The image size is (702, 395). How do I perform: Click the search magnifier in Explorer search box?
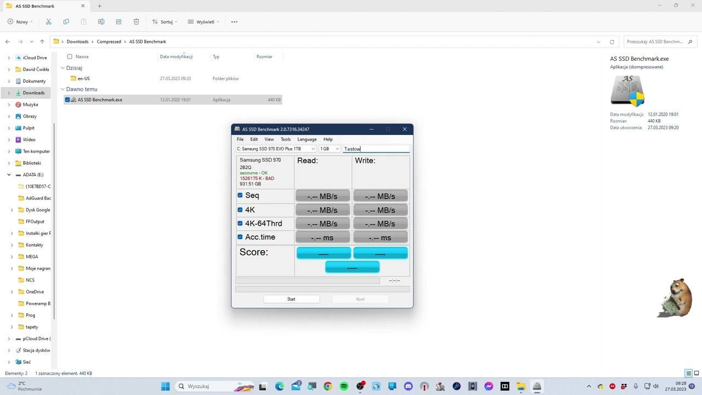click(x=690, y=42)
